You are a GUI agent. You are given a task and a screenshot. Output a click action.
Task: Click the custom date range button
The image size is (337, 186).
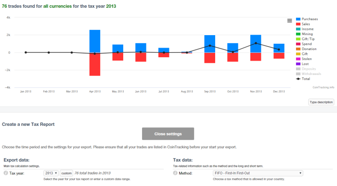(x=66, y=173)
